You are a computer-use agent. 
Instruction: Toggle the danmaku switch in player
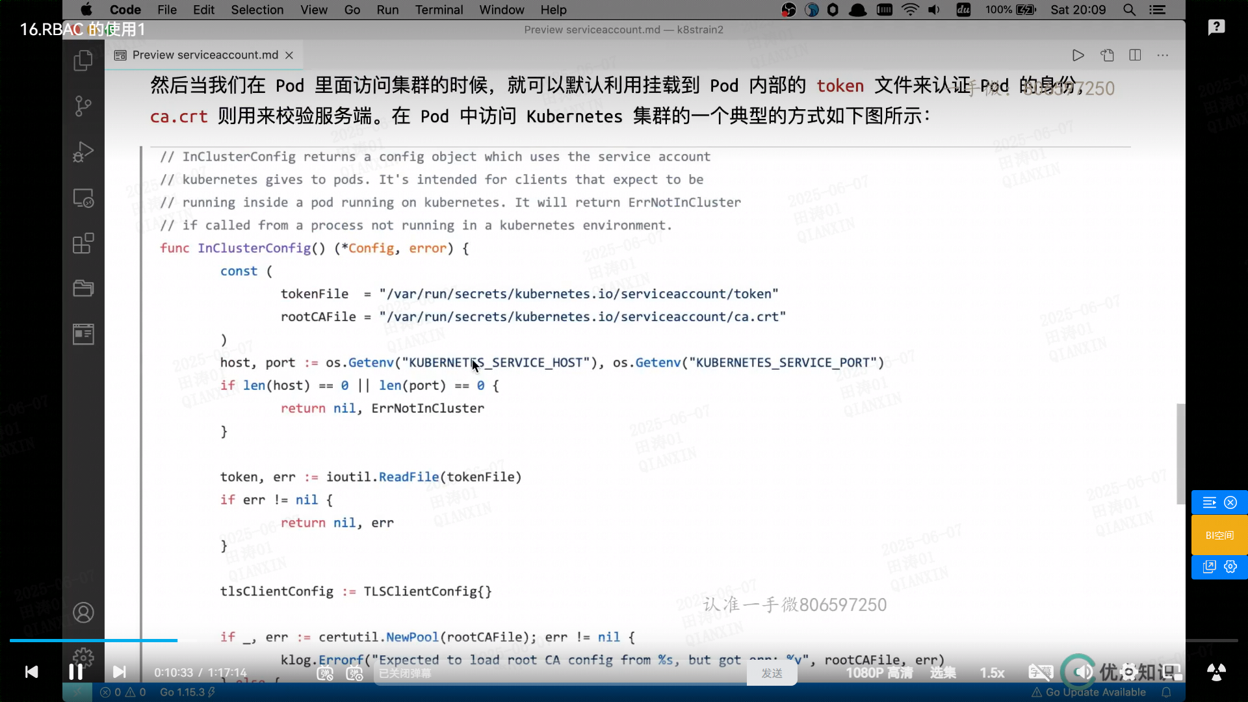coord(325,673)
